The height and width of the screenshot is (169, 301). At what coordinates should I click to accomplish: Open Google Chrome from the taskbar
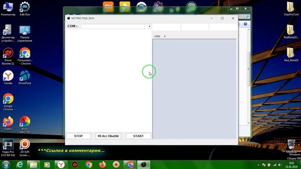tap(88, 165)
